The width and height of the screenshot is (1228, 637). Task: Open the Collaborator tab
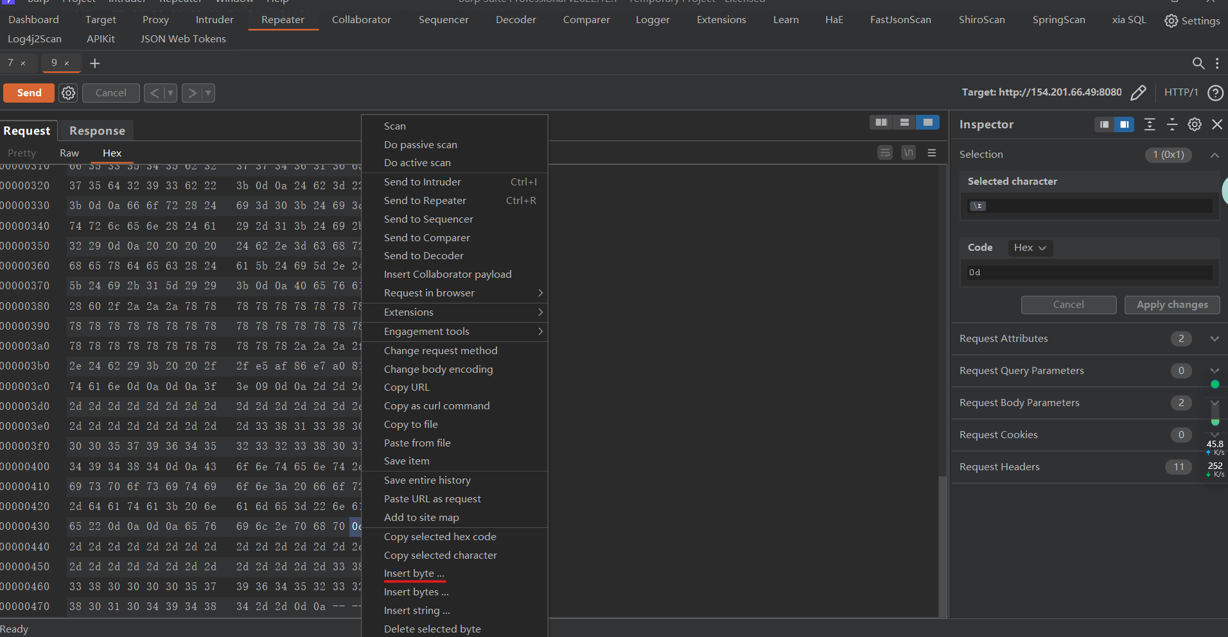(x=362, y=20)
